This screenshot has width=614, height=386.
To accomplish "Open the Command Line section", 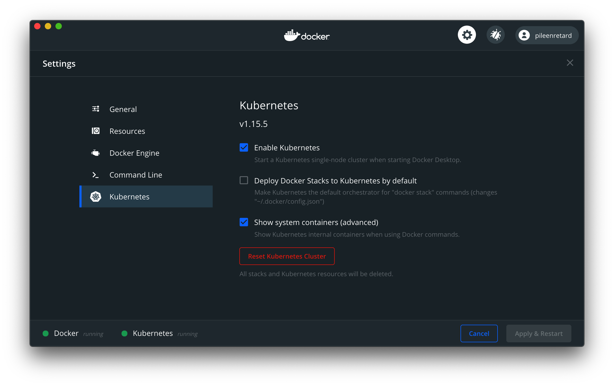I will (146, 175).
